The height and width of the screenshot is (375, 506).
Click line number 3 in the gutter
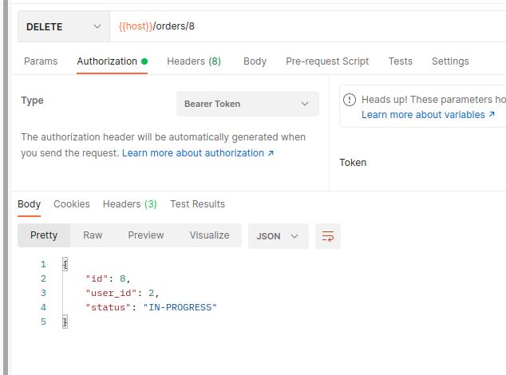point(43,293)
